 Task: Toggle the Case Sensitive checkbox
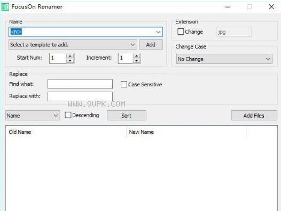[124, 84]
